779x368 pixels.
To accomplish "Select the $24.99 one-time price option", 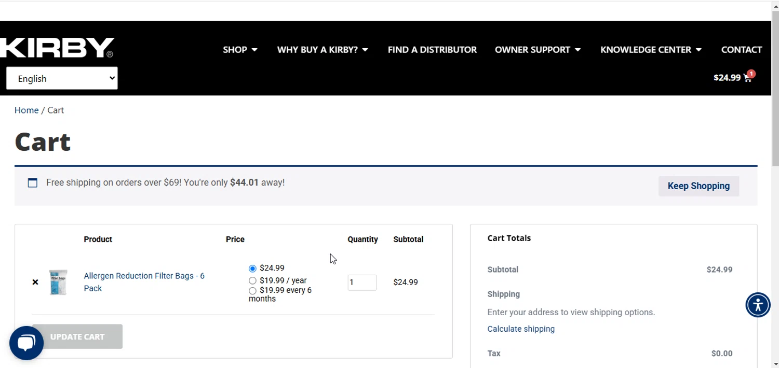I will click(252, 268).
